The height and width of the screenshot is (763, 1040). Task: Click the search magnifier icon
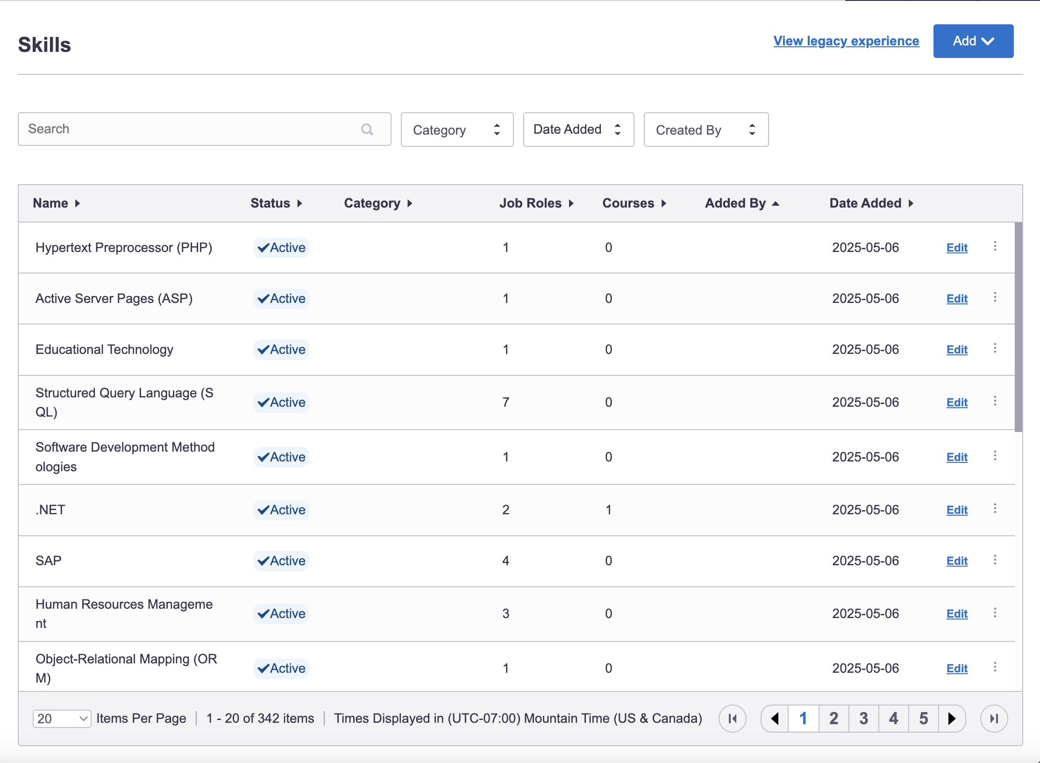pos(367,130)
